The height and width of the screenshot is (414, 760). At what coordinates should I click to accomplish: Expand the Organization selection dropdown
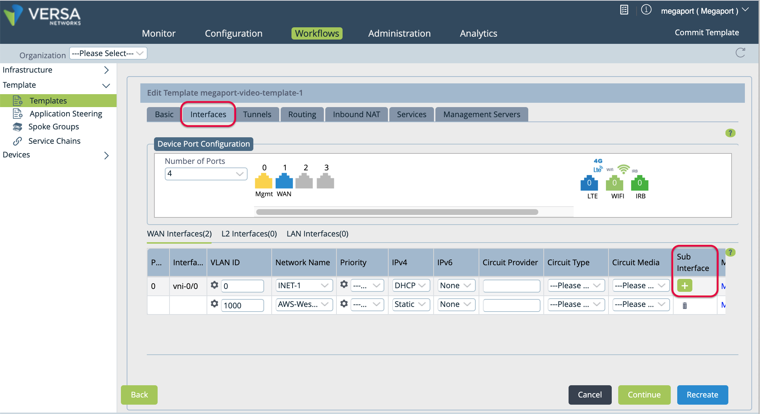108,53
